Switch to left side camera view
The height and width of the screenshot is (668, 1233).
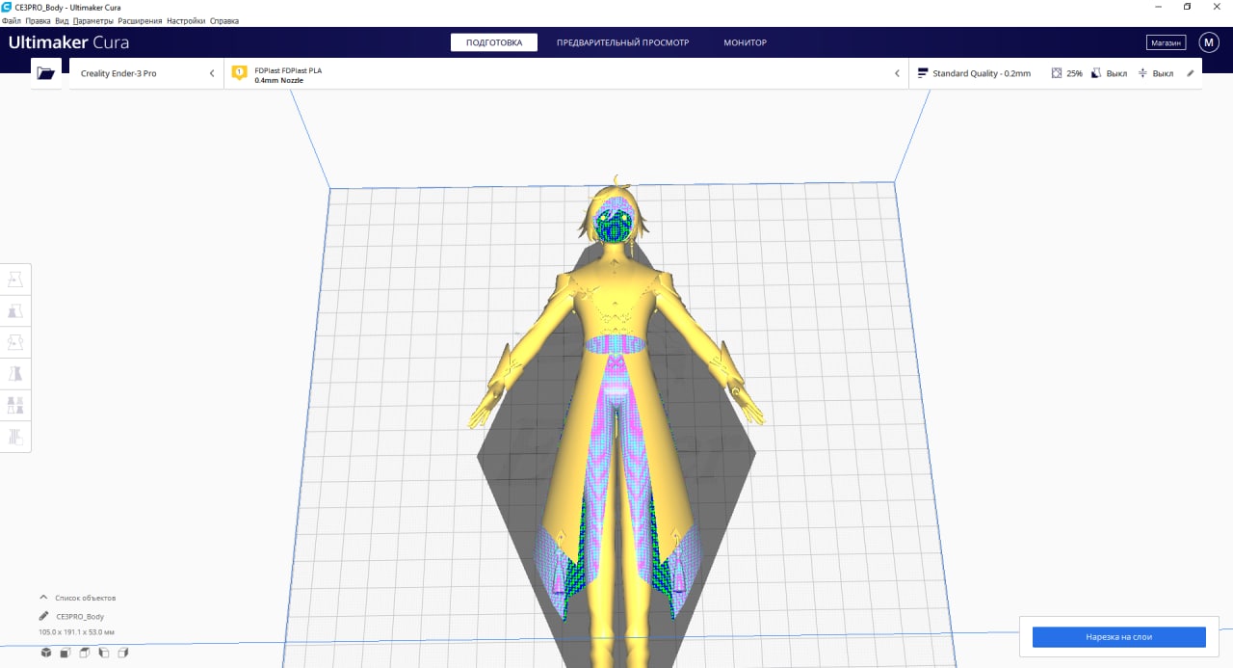pos(103,653)
